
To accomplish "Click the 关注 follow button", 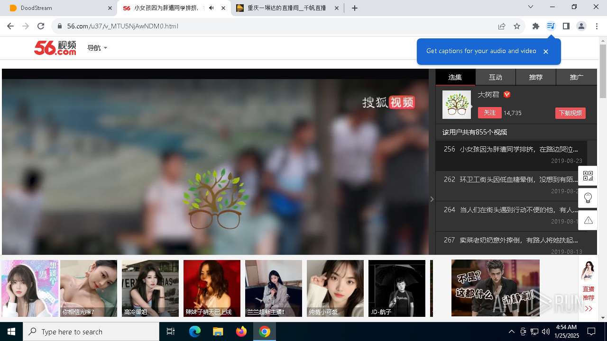I will (489, 113).
